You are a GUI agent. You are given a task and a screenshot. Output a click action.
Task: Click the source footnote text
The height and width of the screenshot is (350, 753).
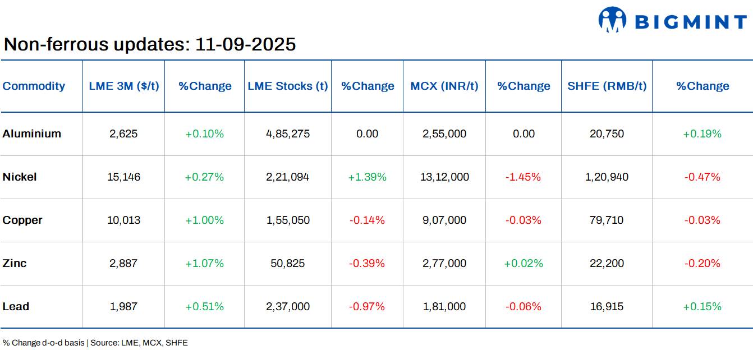95,343
